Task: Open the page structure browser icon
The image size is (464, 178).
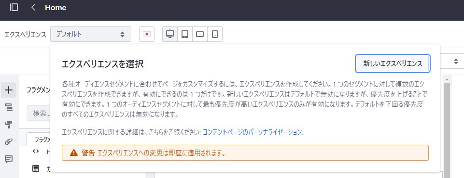Action: [9, 108]
